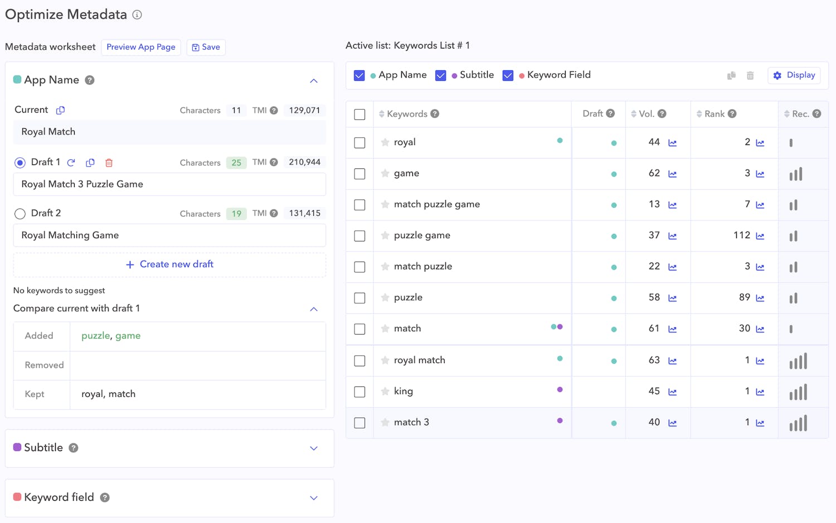Image resolution: width=836 pixels, height=523 pixels.
Task: Delete Draft 1 using the red trash icon
Action: coord(109,162)
